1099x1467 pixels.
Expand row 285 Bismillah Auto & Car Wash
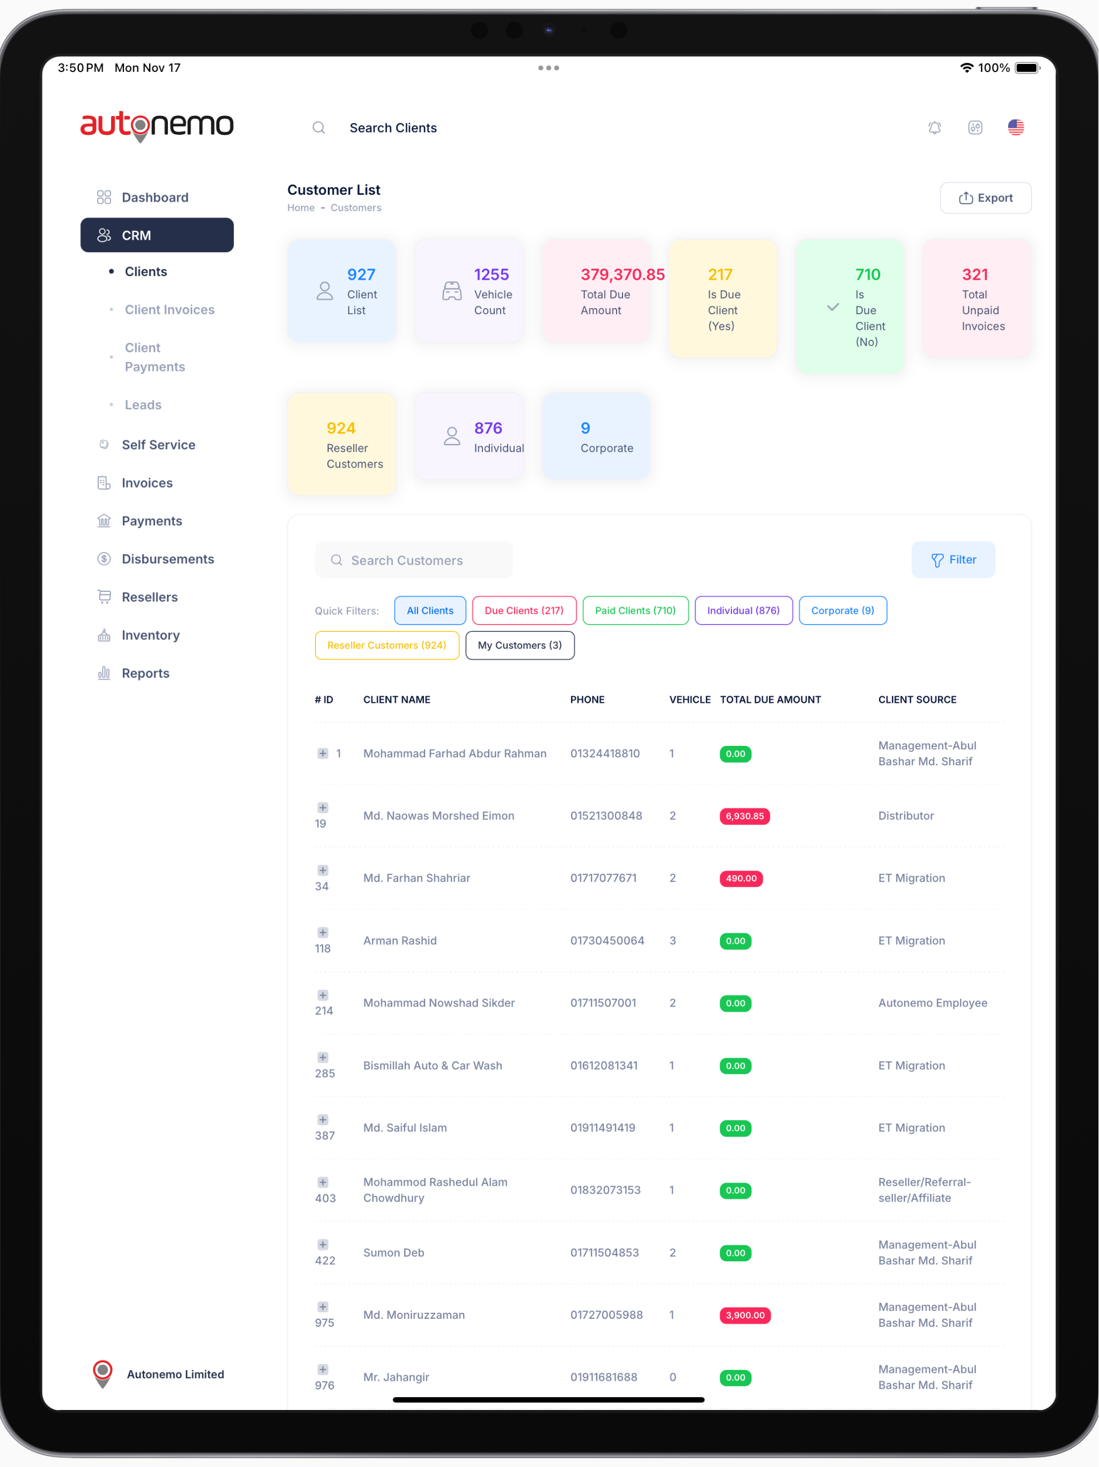(323, 1057)
